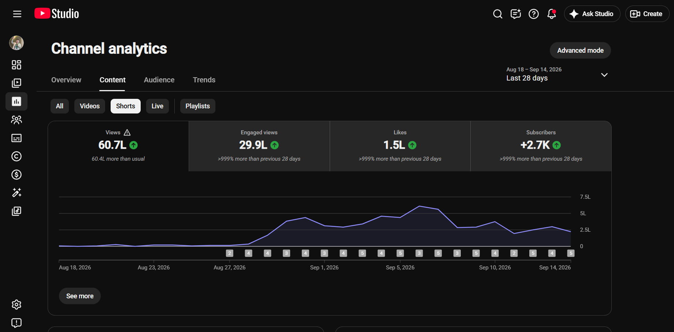Open Settings gear in sidebar
Image resolution: width=674 pixels, height=332 pixels.
click(x=16, y=305)
